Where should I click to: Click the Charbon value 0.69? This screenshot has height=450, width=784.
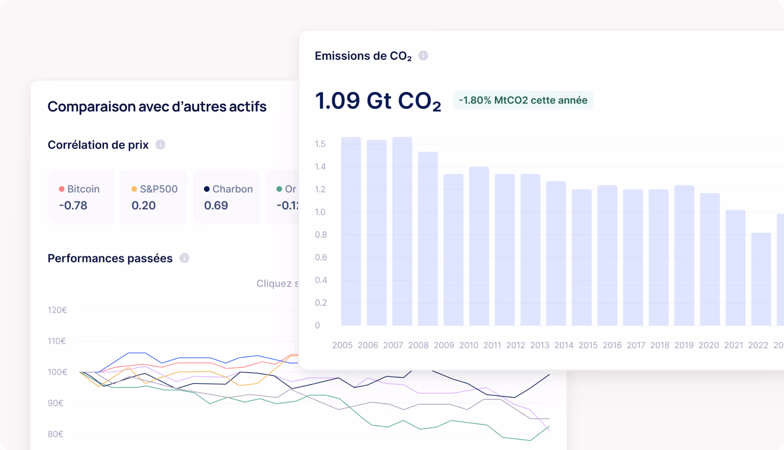[x=216, y=205]
